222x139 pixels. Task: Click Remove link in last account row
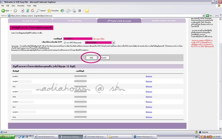pos(149,117)
